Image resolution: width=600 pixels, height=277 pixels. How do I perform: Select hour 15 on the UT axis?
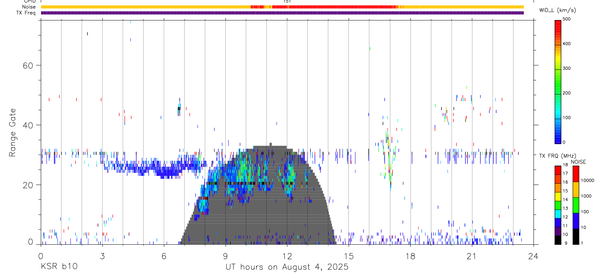coord(348,256)
